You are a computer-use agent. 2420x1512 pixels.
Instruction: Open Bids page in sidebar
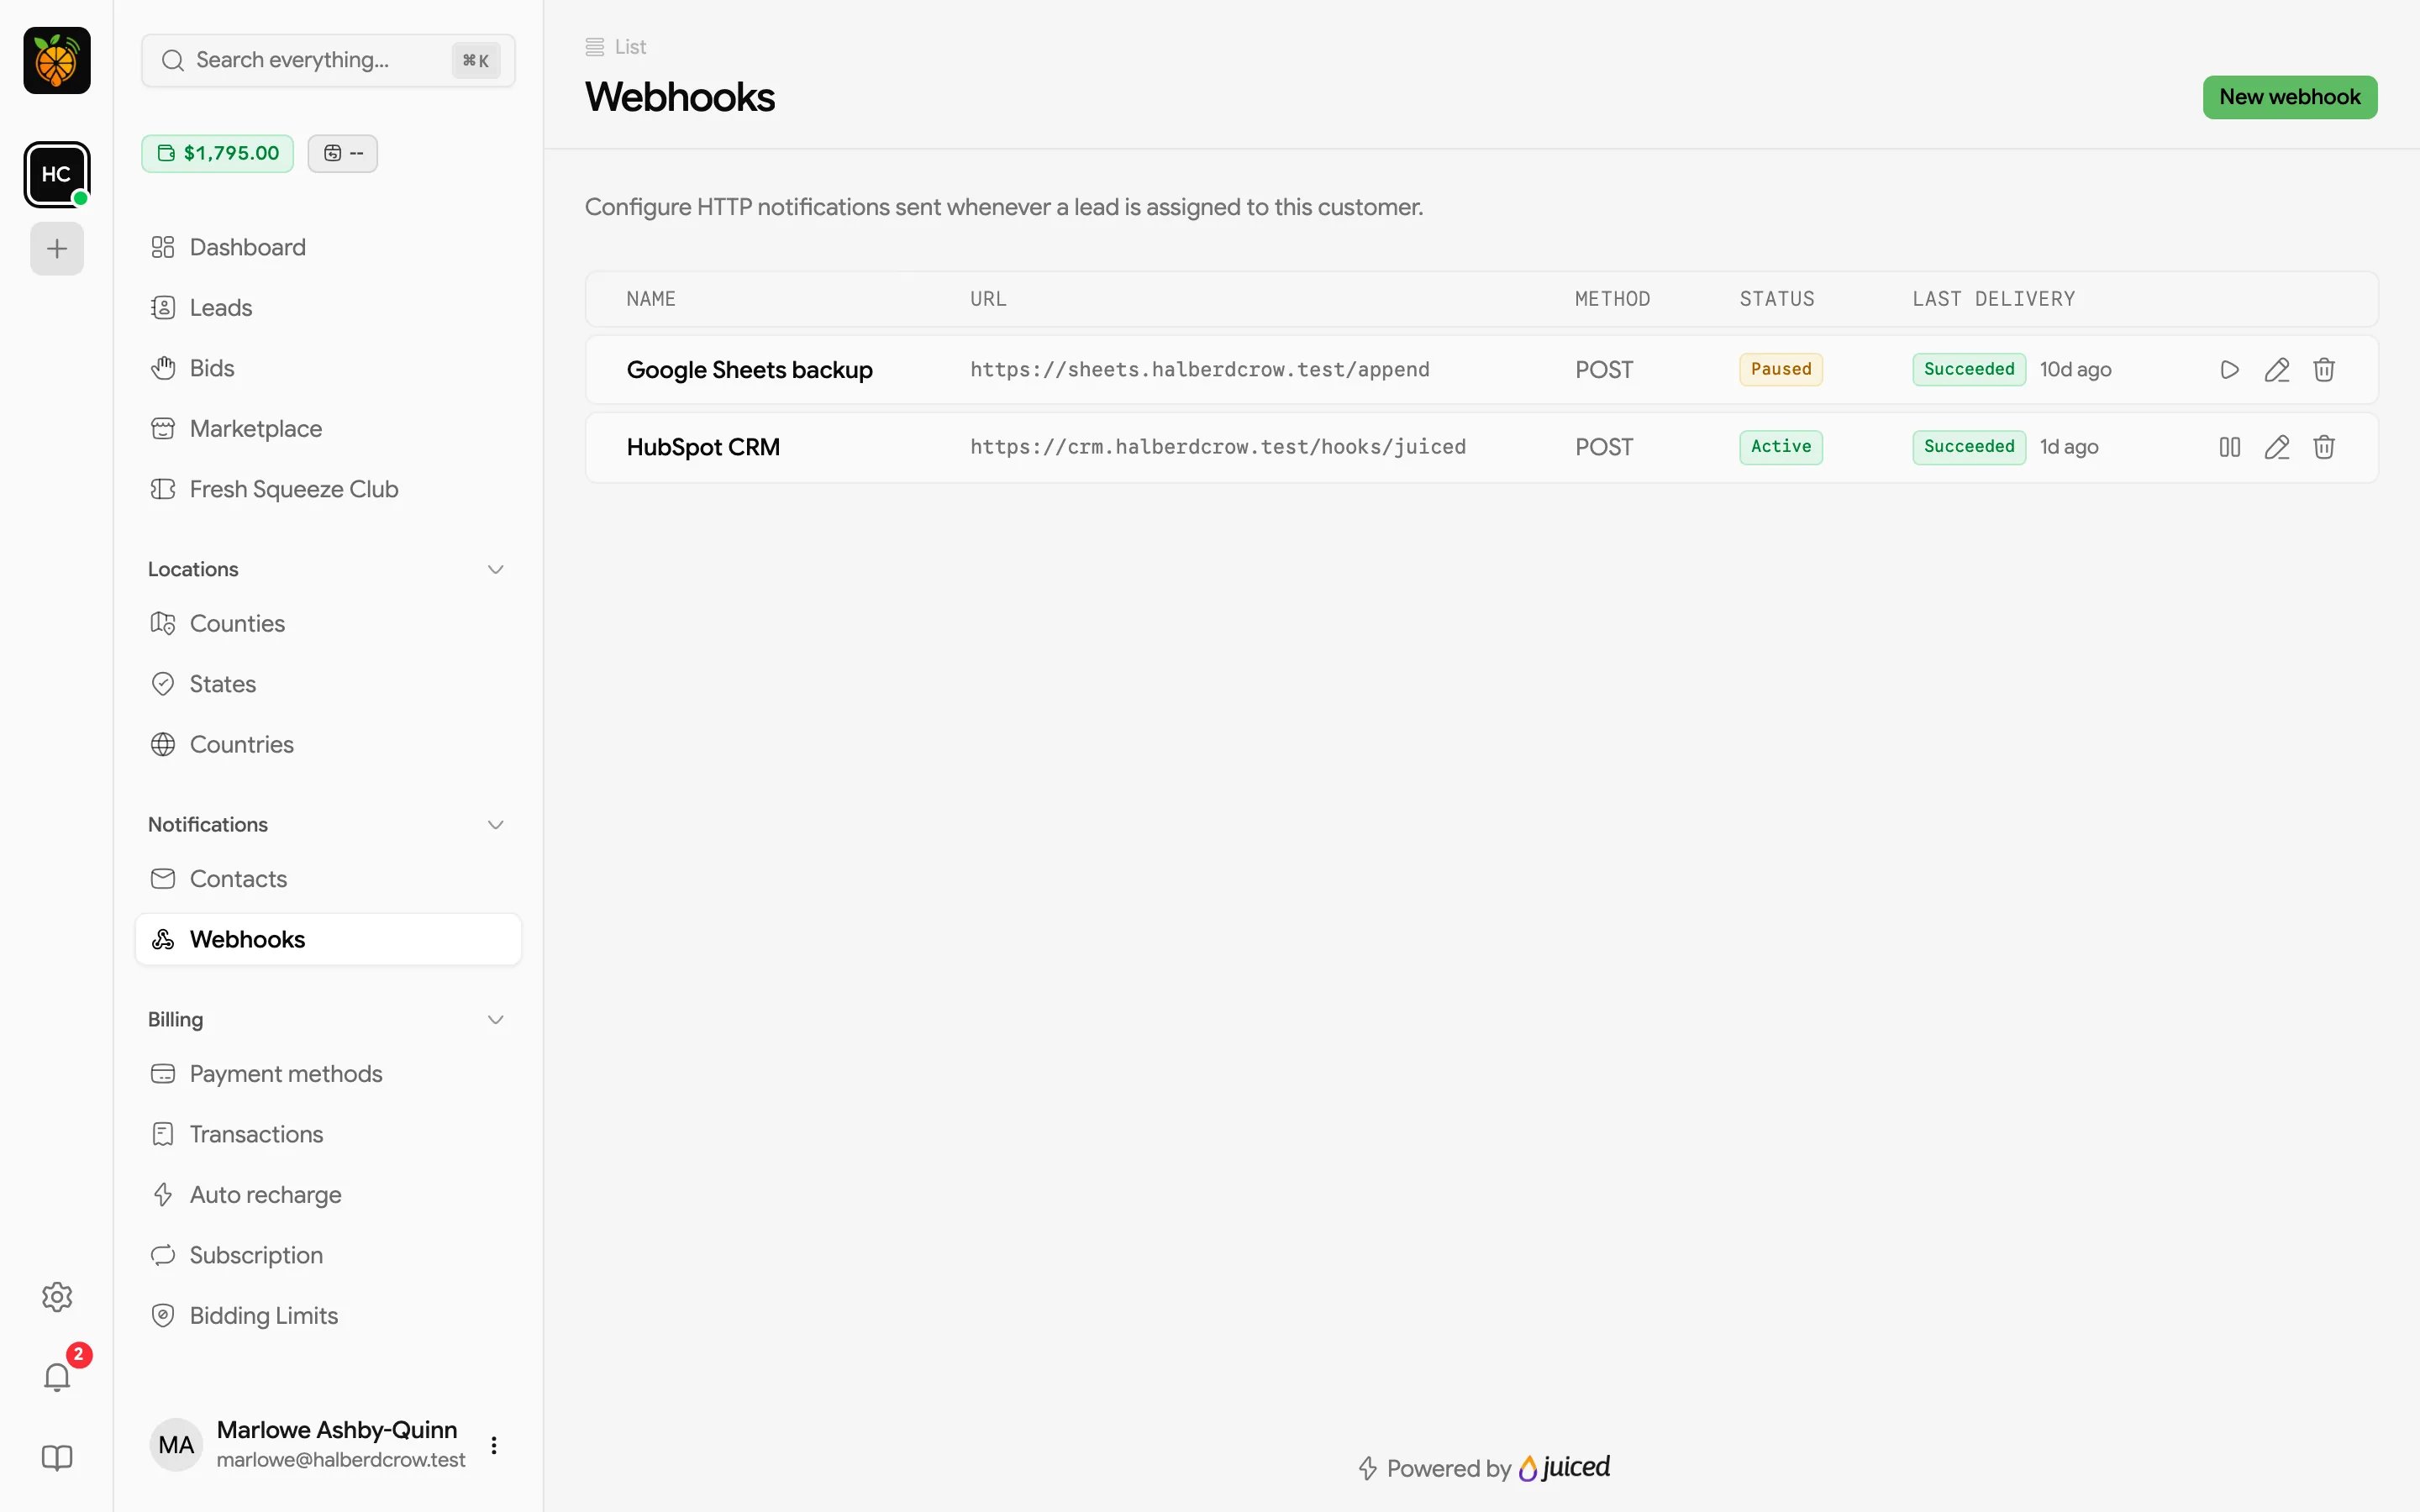click(x=328, y=368)
